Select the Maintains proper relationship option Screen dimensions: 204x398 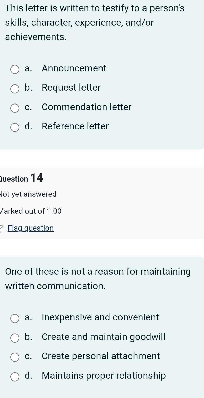point(15,377)
